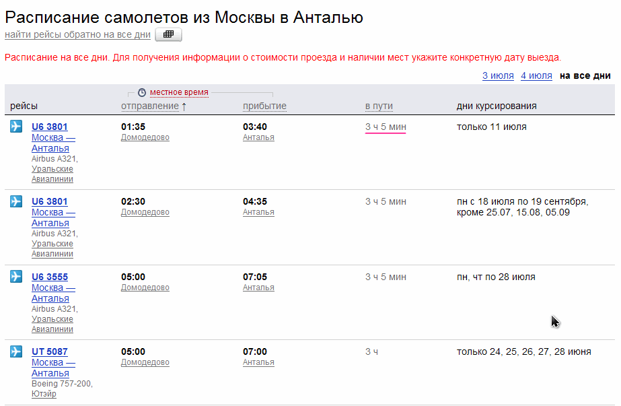This screenshot has width=621, height=406.
Task: Open найти рейсы обратно на все дни link
Action: point(77,34)
